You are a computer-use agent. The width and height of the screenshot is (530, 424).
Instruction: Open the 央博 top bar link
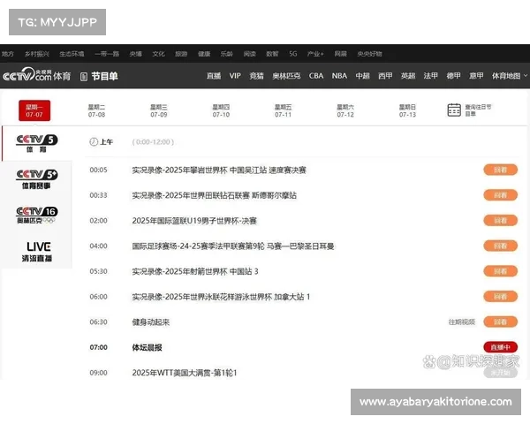coord(136,54)
